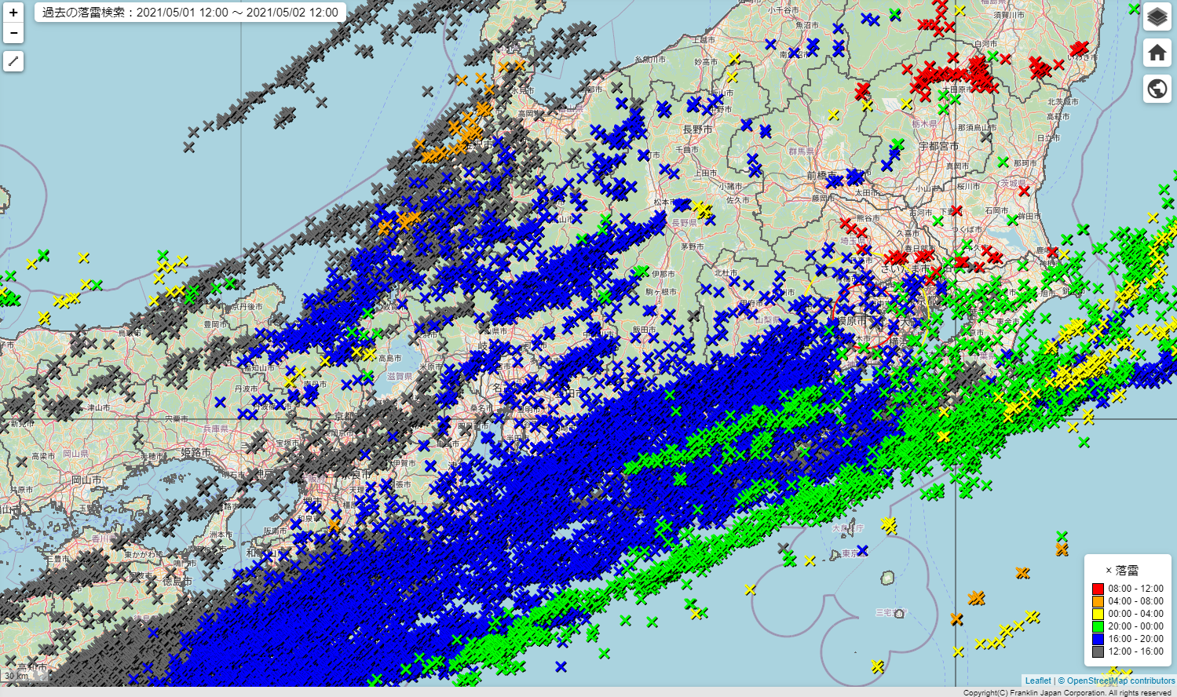Click the 過去の落雷検索 date range header
The height and width of the screenshot is (697, 1177).
[x=190, y=13]
